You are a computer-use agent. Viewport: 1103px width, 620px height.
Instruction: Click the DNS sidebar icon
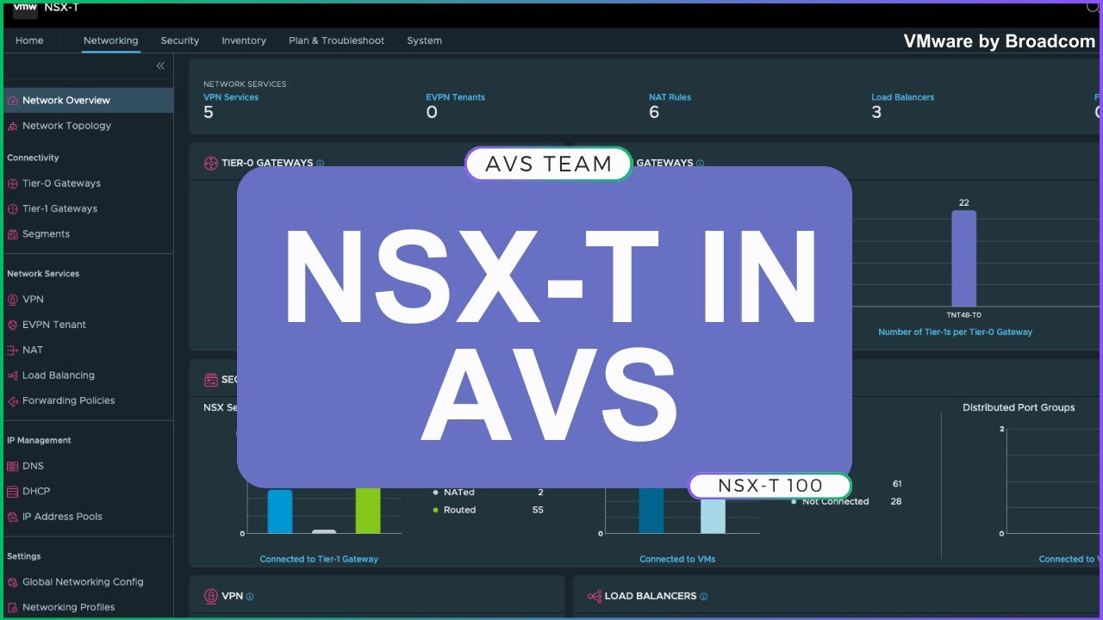pyautogui.click(x=13, y=466)
